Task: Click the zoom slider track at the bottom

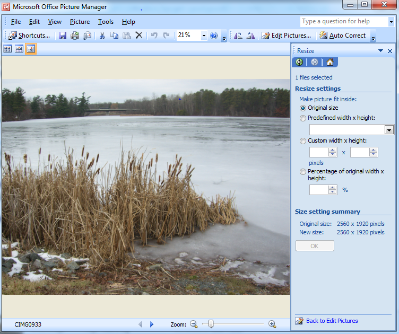Action: tap(233, 324)
